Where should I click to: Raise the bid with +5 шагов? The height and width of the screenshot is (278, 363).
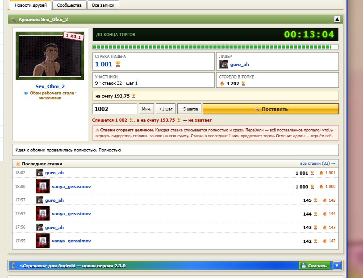(189, 109)
